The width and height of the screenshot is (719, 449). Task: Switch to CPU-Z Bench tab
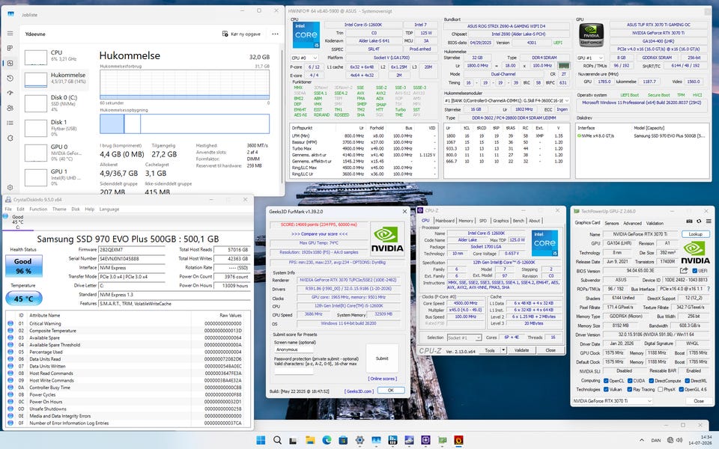click(518, 221)
